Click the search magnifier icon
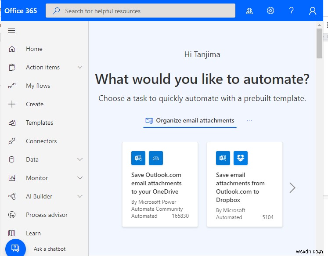Screen dimensions: 328x256 click(56, 11)
